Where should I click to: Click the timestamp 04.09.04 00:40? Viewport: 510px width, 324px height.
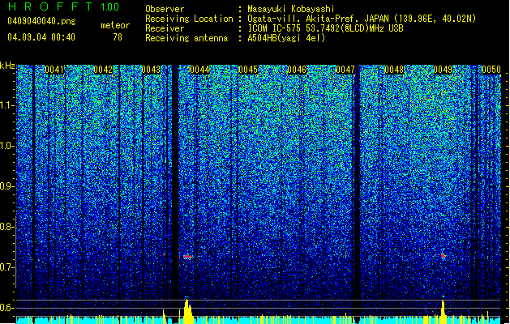[x=41, y=37]
